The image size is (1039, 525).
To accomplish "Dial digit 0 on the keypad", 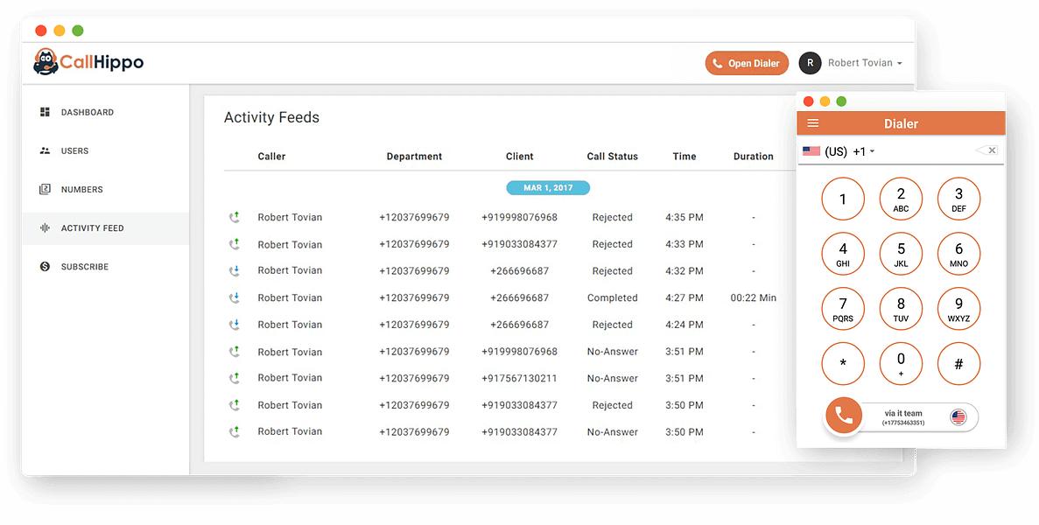I will pyautogui.click(x=901, y=363).
